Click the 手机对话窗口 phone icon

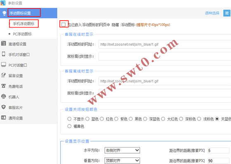(x=3, y=54)
